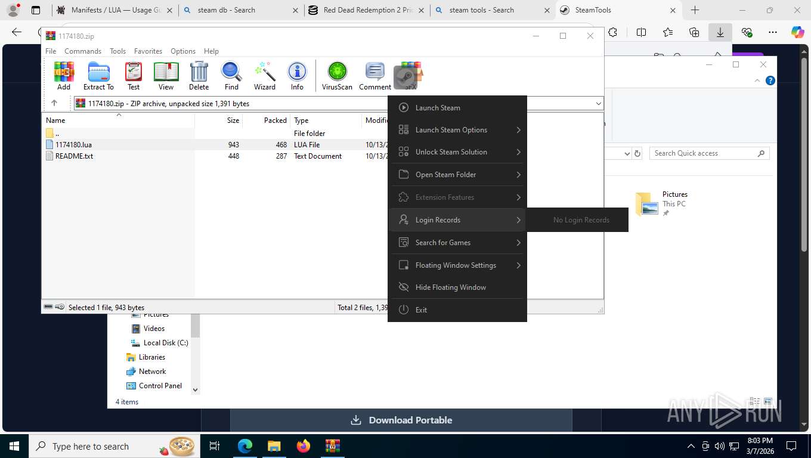This screenshot has width=811, height=458.
Task: Expand Login Records submenu
Action: coord(457,219)
